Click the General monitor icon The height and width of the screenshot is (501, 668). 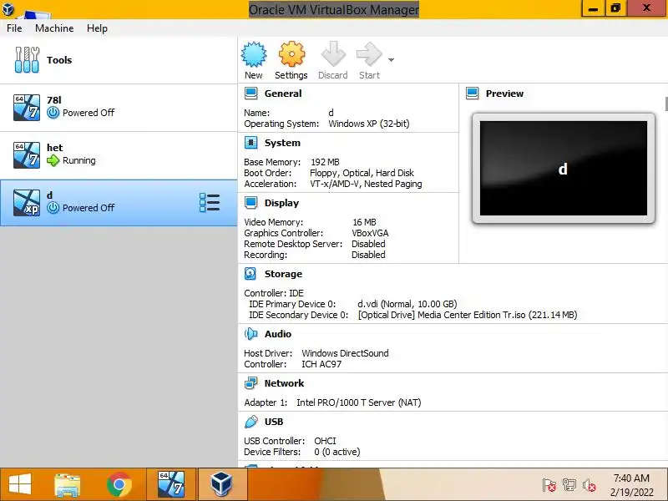[x=251, y=94]
